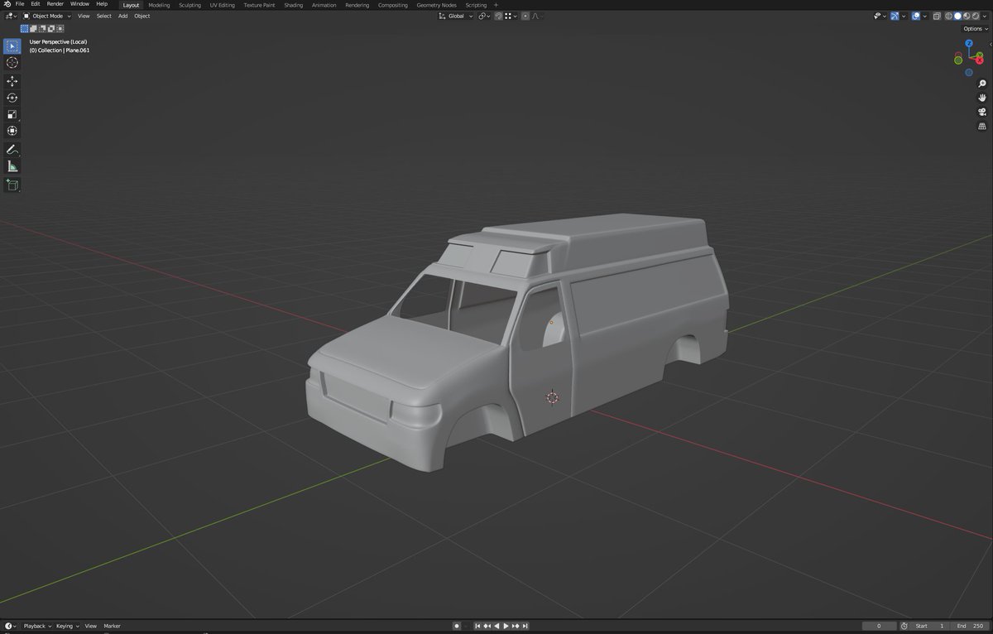Select the Annotate tool
The image size is (993, 634).
(12, 150)
